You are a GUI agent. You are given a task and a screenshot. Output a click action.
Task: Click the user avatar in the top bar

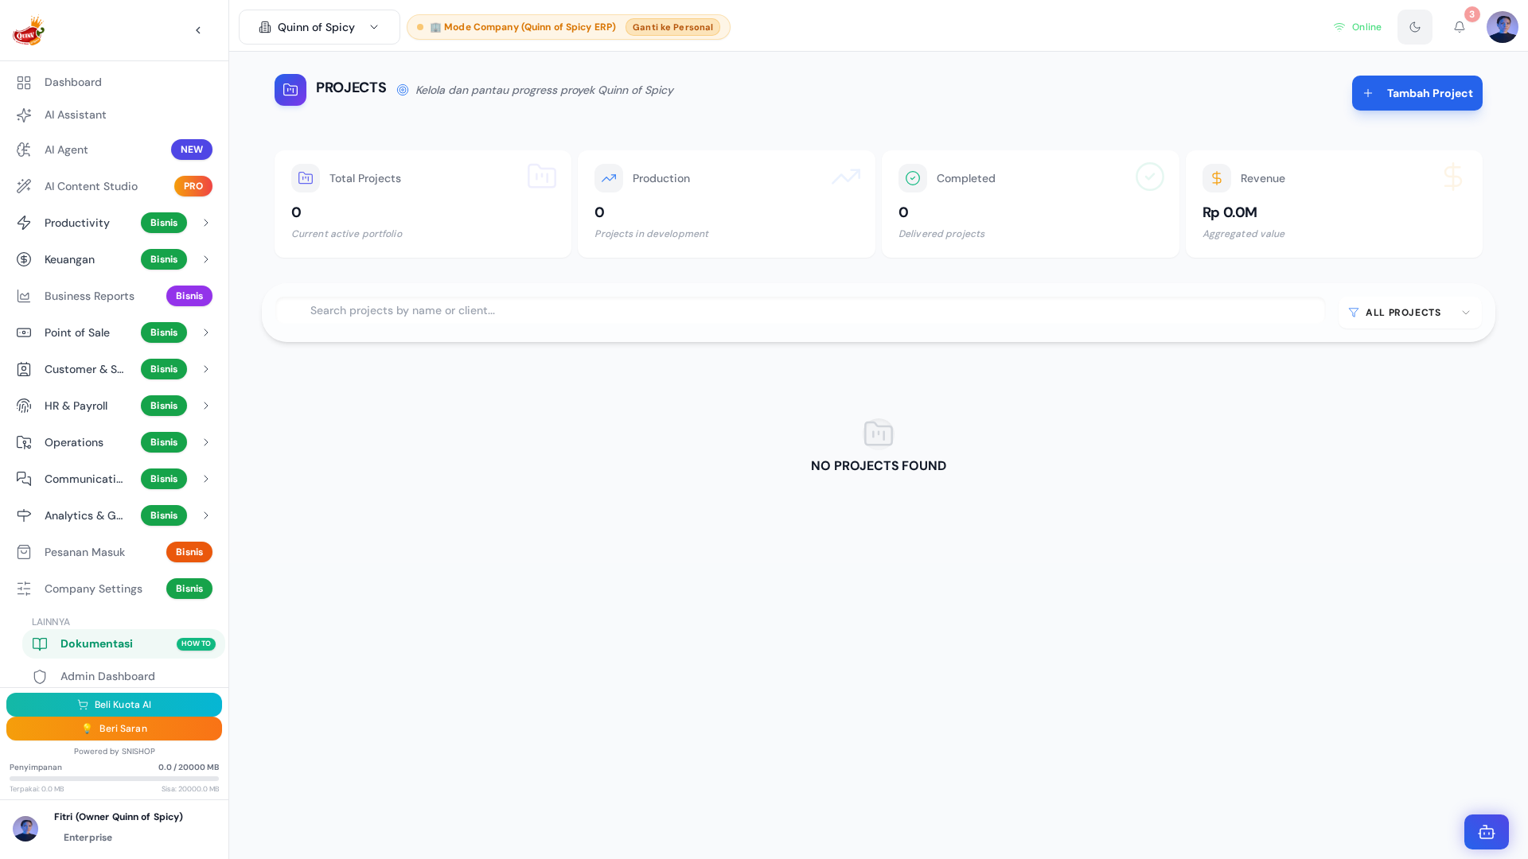[x=1502, y=27]
